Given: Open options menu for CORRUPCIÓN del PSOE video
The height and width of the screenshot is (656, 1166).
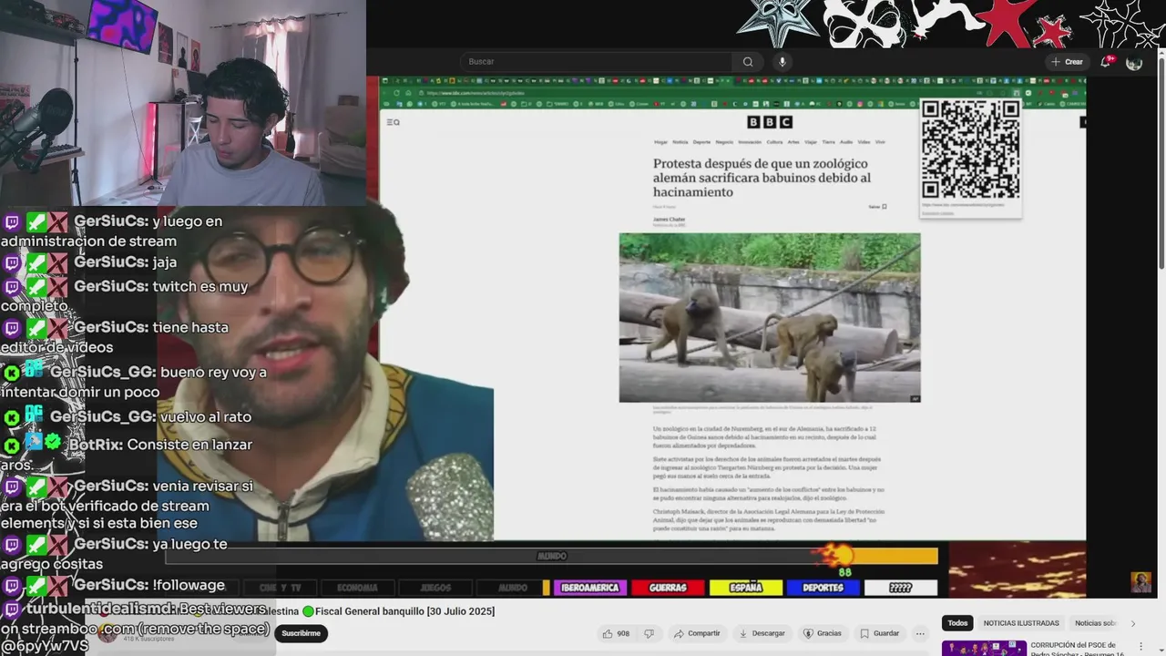Looking at the screenshot, I should pos(1140,646).
